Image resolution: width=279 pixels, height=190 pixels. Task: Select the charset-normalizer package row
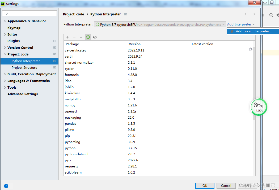point(158,63)
